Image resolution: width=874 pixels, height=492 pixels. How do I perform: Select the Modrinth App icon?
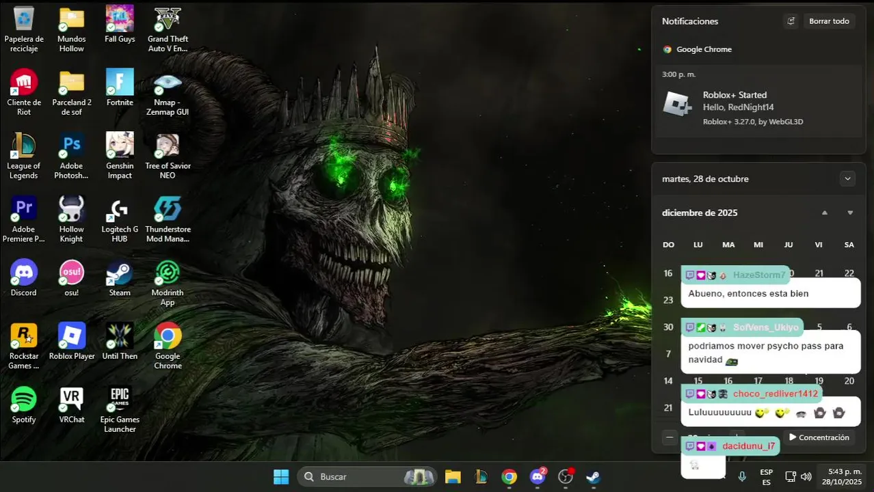point(168,283)
